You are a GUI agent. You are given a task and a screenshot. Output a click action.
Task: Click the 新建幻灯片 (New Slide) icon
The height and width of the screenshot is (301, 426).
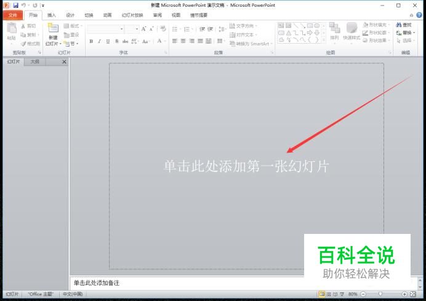click(x=53, y=28)
